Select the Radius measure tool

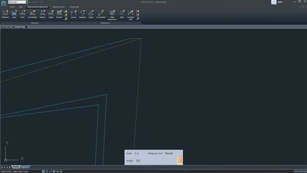point(42,14)
